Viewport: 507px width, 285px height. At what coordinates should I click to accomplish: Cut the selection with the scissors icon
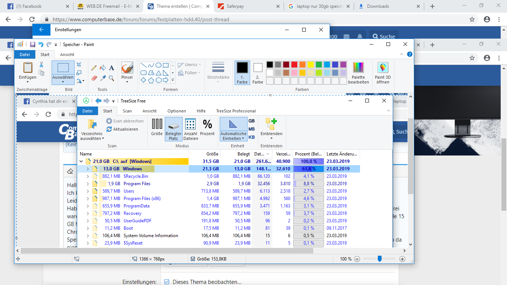[41, 65]
